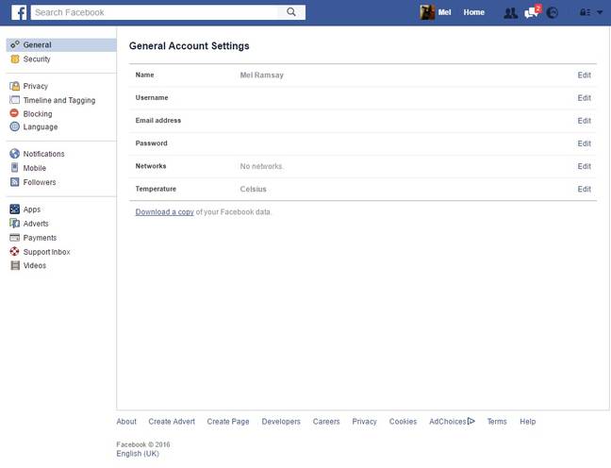Screen dimensions: 611x468
Task: Open the Careers footer link
Action: tap(326, 421)
